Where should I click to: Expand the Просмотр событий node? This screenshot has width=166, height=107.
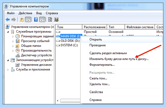(13, 41)
